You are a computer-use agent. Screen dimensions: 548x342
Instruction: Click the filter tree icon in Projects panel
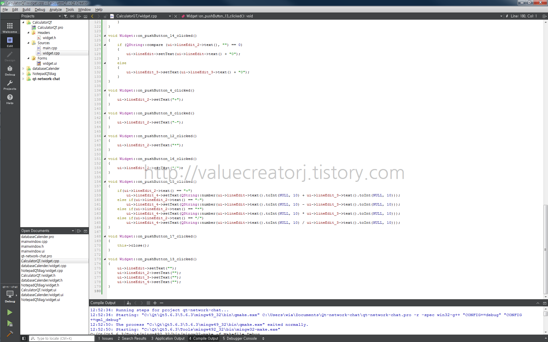[66, 16]
